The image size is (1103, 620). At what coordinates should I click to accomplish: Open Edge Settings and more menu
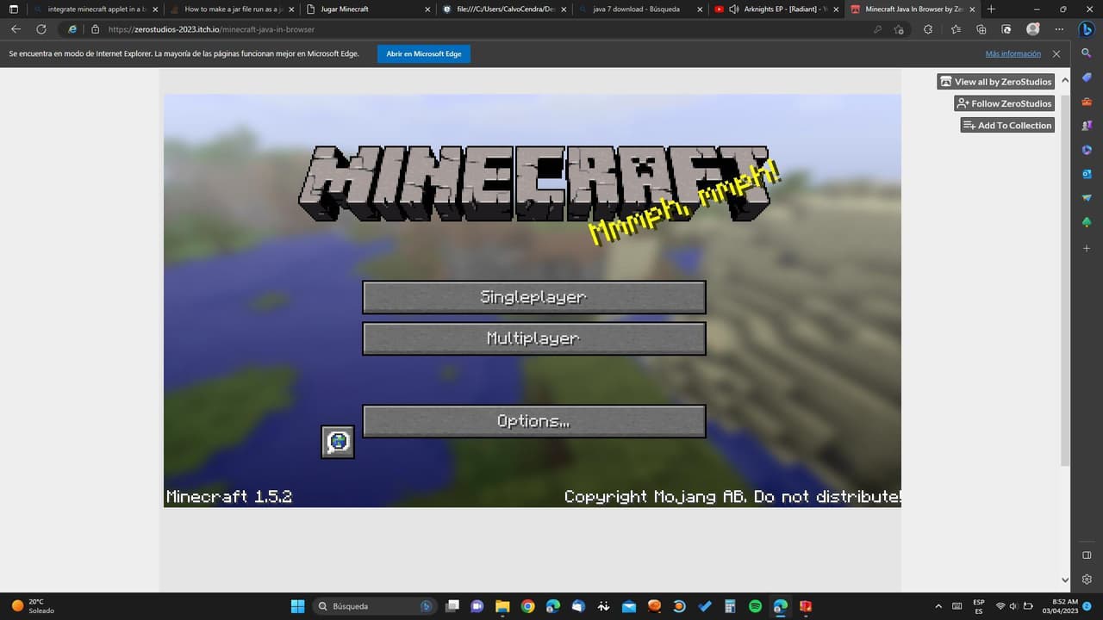tap(1059, 29)
